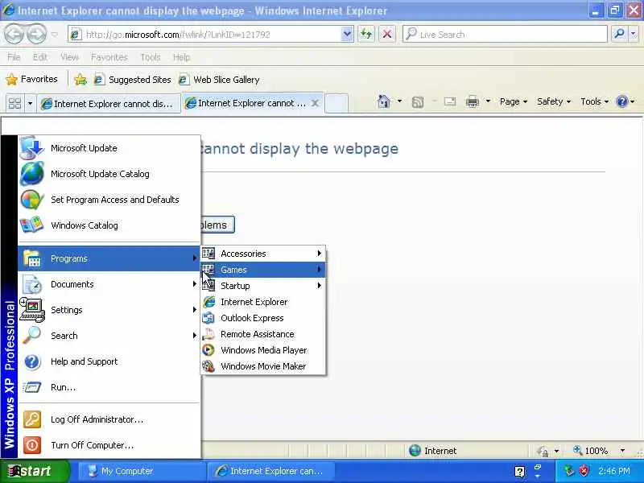Launch Windows Movie Maker

coord(263,366)
